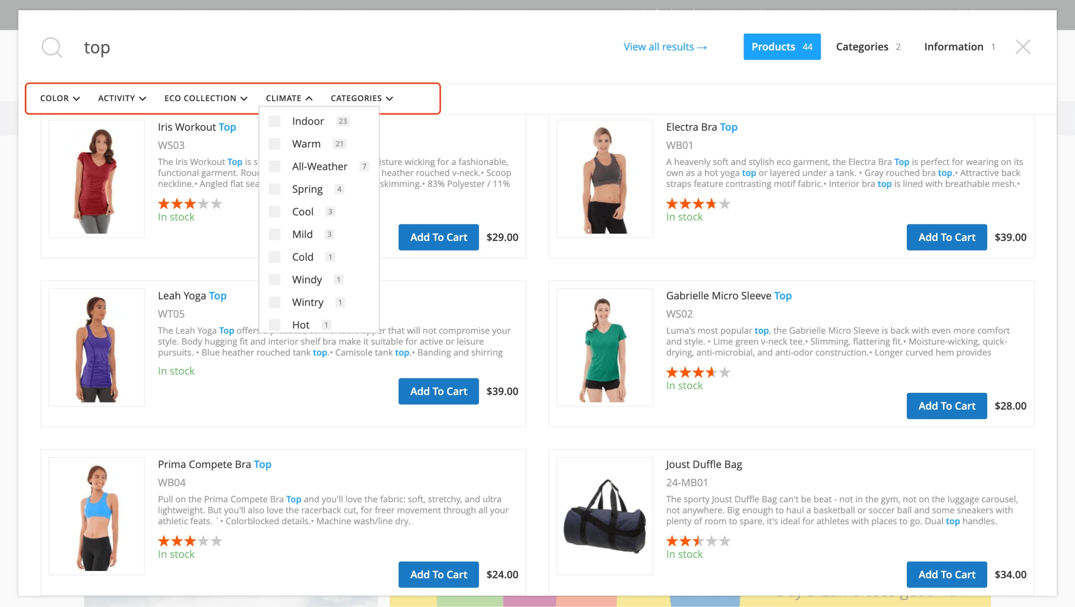Click the search close/dismiss icon

(x=1022, y=46)
